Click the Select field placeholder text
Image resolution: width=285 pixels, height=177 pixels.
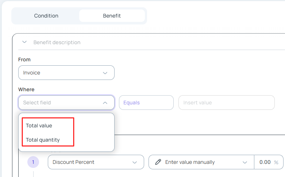tap(37, 103)
